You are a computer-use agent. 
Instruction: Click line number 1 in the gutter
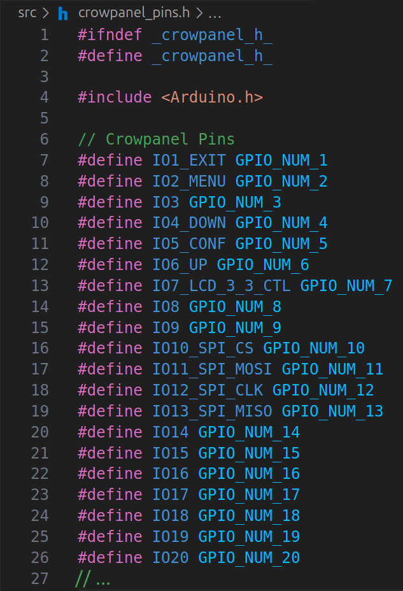(x=45, y=35)
